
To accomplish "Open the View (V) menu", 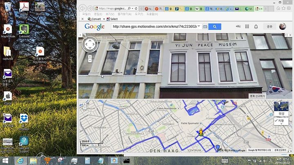I will tap(110, 14).
